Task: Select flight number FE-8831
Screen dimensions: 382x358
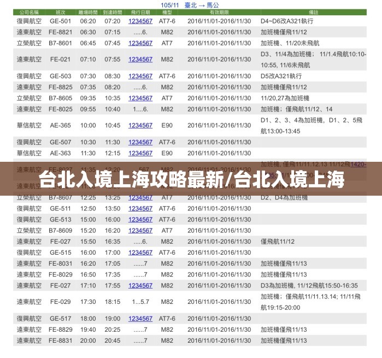Action: pyautogui.click(x=61, y=341)
